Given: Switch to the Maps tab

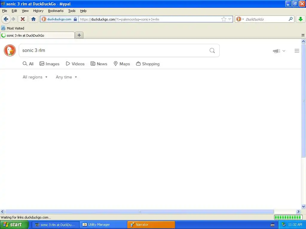Looking at the screenshot, I should tap(122, 64).
